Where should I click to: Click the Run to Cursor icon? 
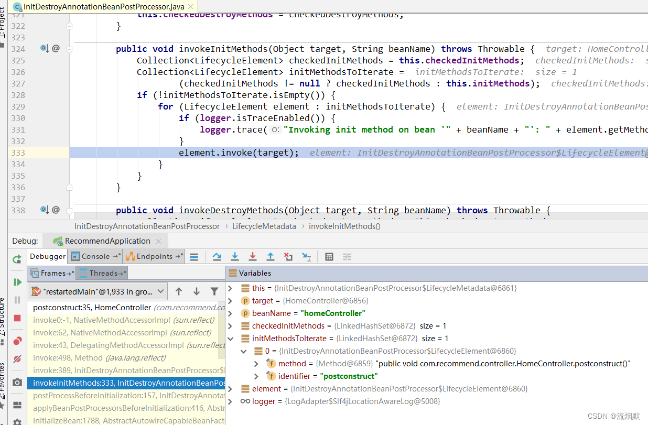point(307,257)
